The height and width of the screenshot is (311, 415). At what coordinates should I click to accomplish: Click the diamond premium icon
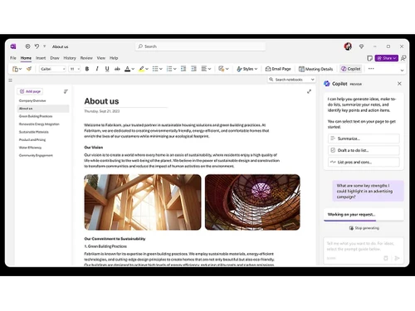pos(361,46)
